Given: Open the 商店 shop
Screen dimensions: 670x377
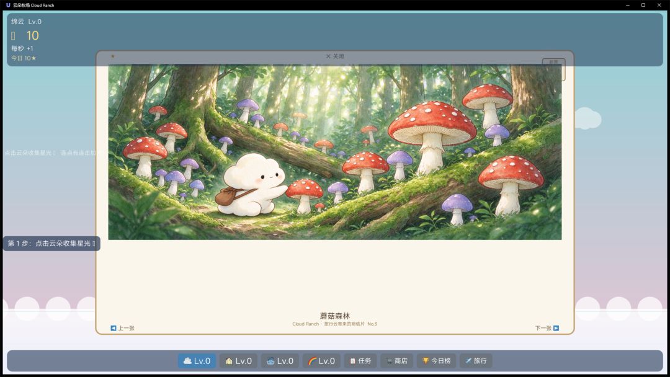Looking at the screenshot, I should click(396, 361).
